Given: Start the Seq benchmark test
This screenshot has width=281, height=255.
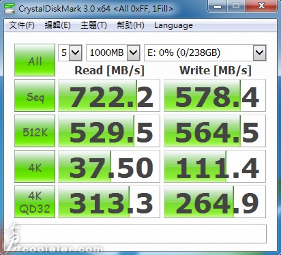Looking at the screenshot, I should (x=35, y=95).
